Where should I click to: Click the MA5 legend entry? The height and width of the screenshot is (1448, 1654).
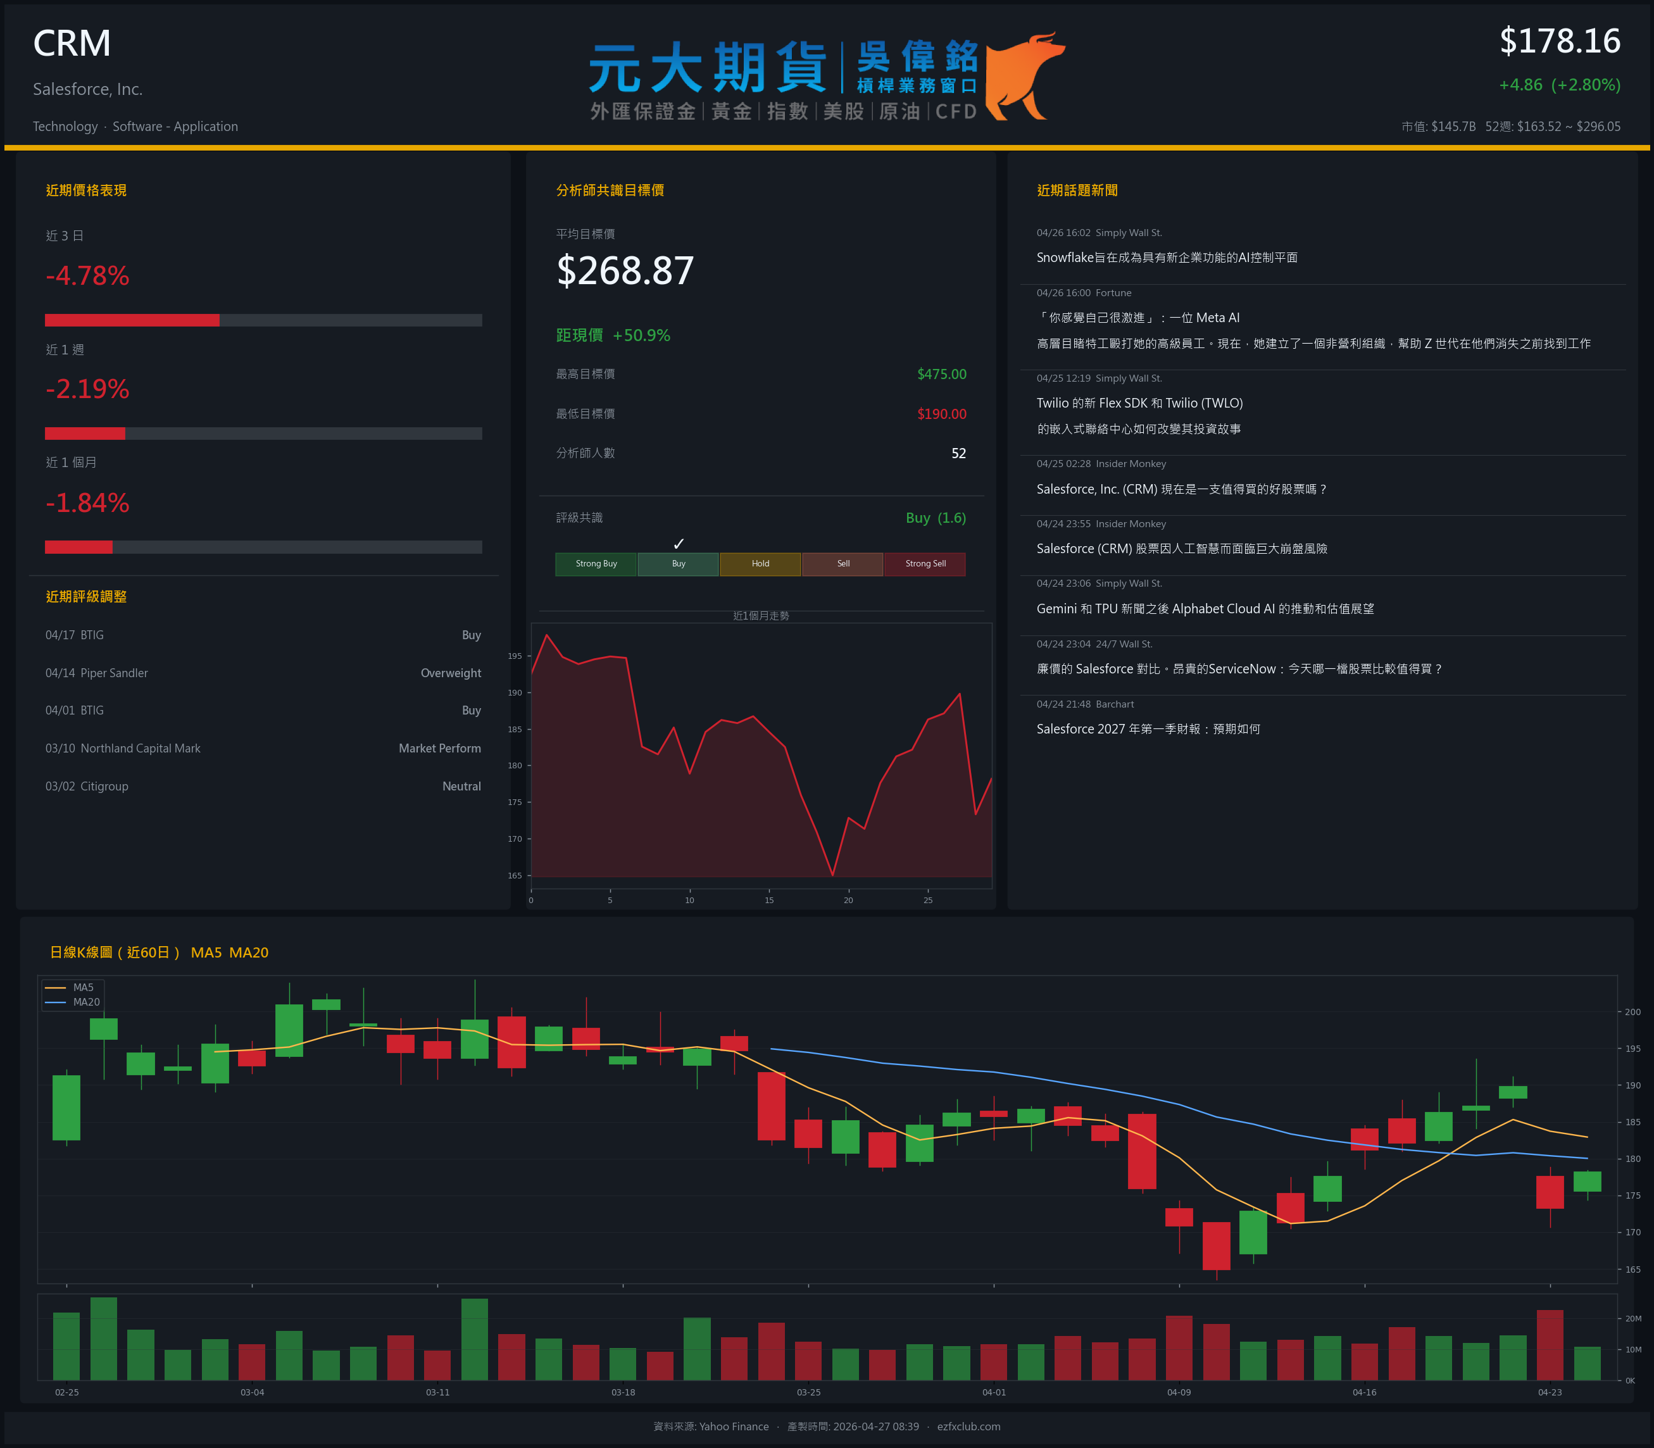tap(70, 987)
